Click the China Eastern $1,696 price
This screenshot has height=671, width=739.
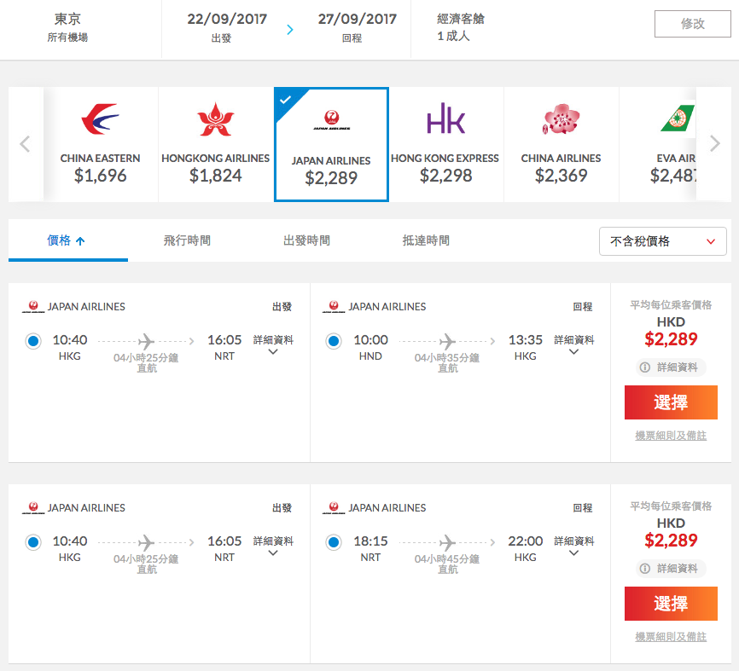[101, 176]
